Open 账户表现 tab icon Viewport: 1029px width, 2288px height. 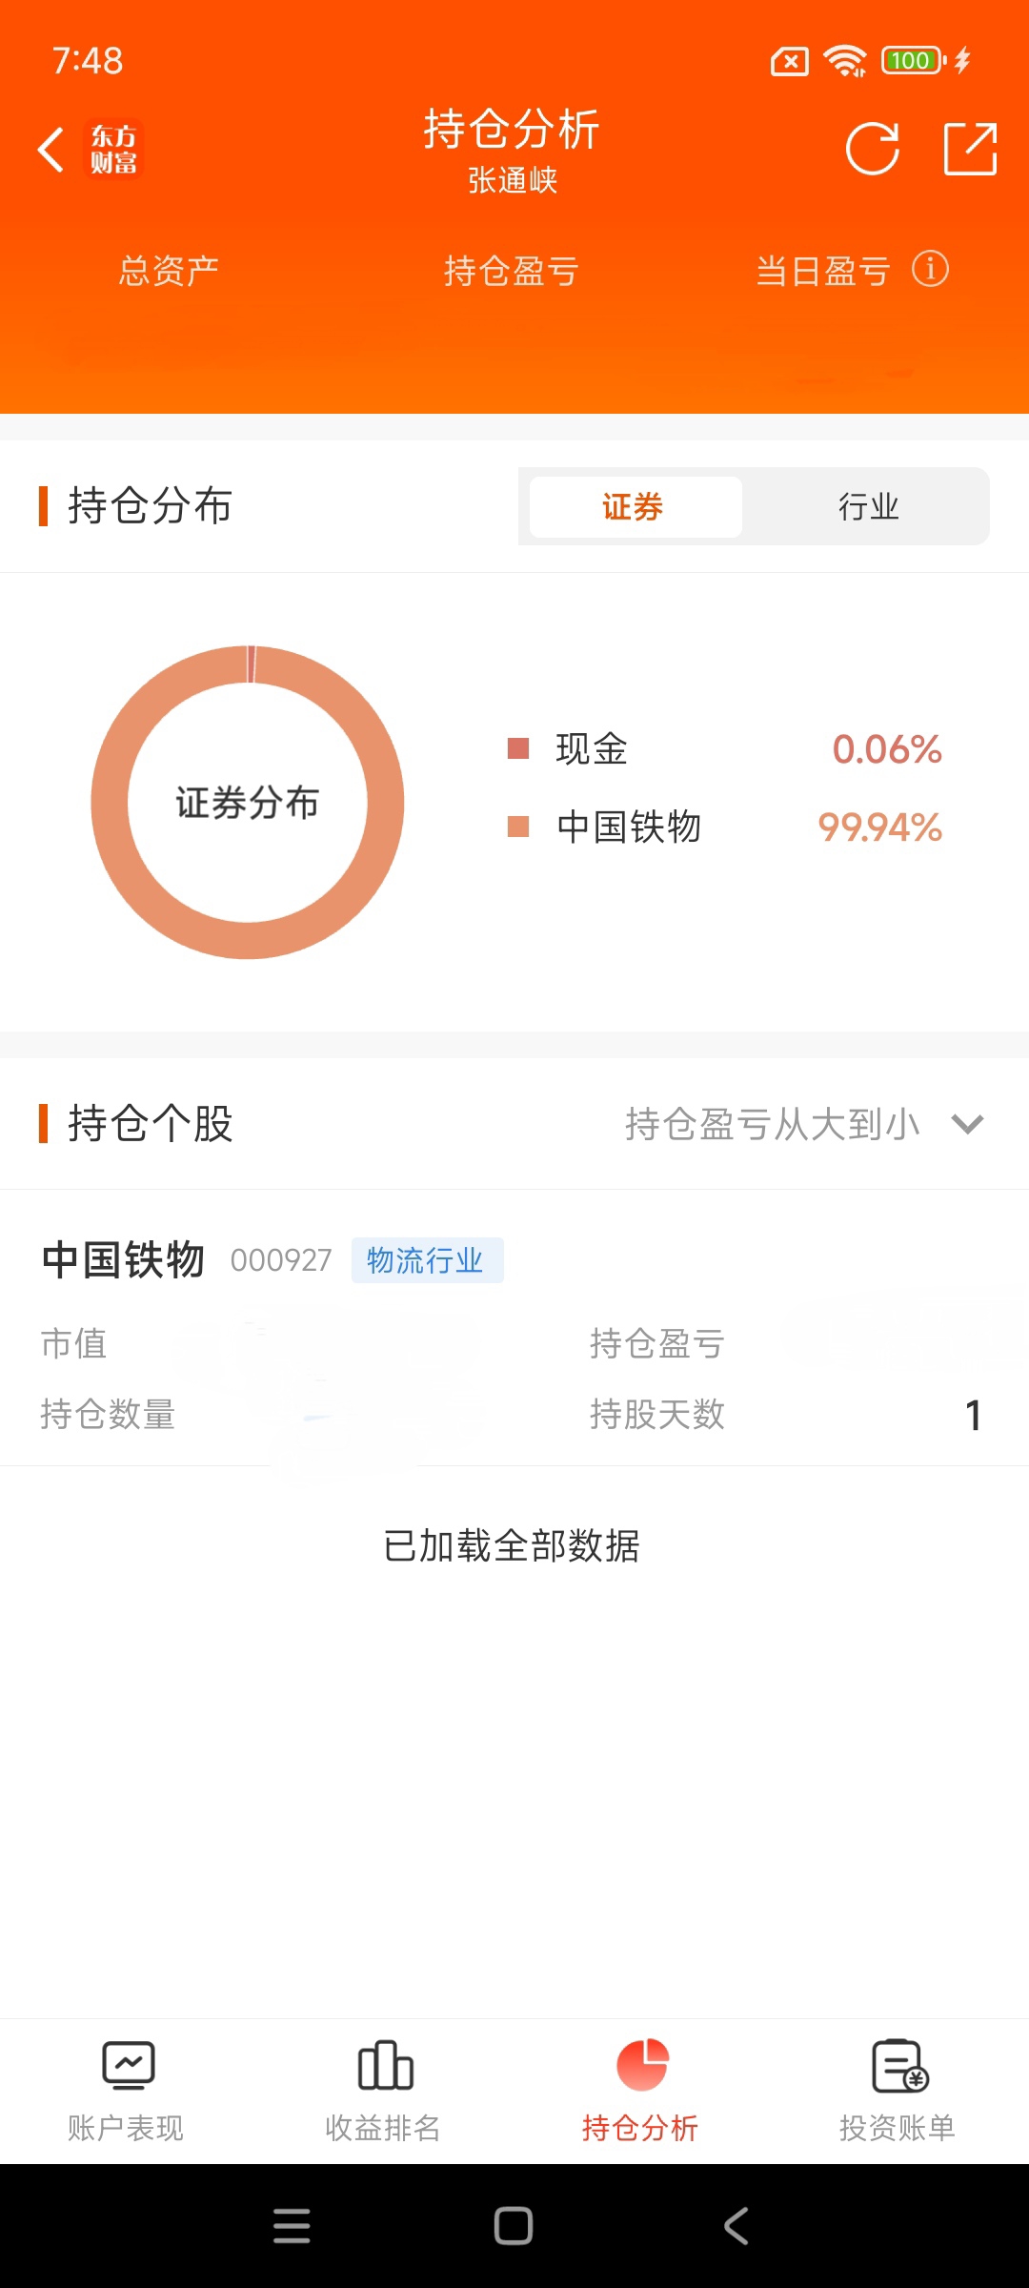(128, 2066)
